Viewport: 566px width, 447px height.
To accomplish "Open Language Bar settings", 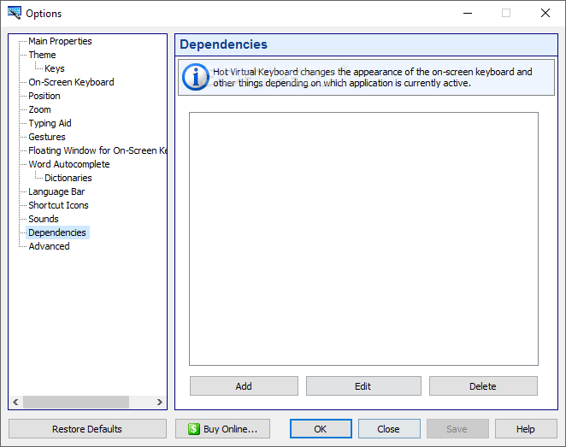I will (x=56, y=191).
